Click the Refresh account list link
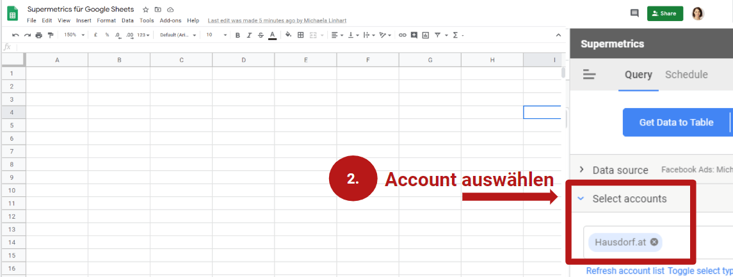733x277 pixels. pyautogui.click(x=625, y=271)
